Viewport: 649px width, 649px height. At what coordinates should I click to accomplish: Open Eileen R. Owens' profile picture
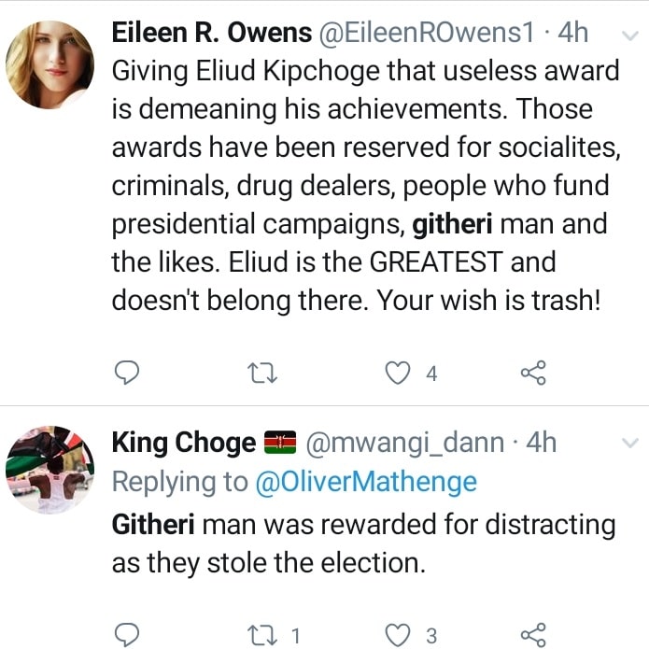pos(50,64)
